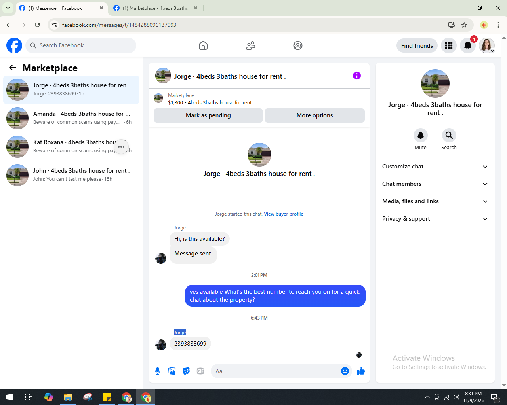Click the large house photo in right panel

point(435,83)
